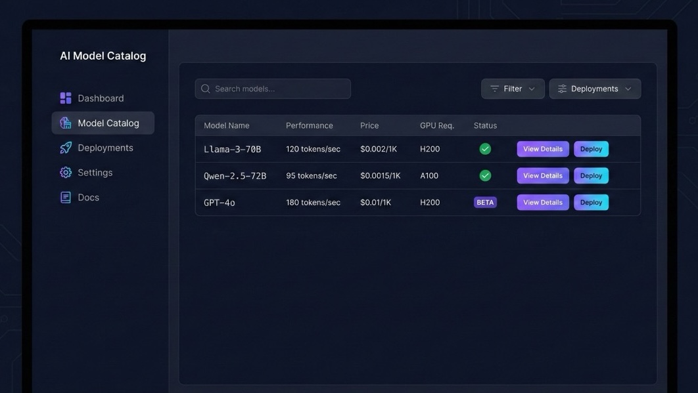Open the Filter chevron arrow

[532, 88]
